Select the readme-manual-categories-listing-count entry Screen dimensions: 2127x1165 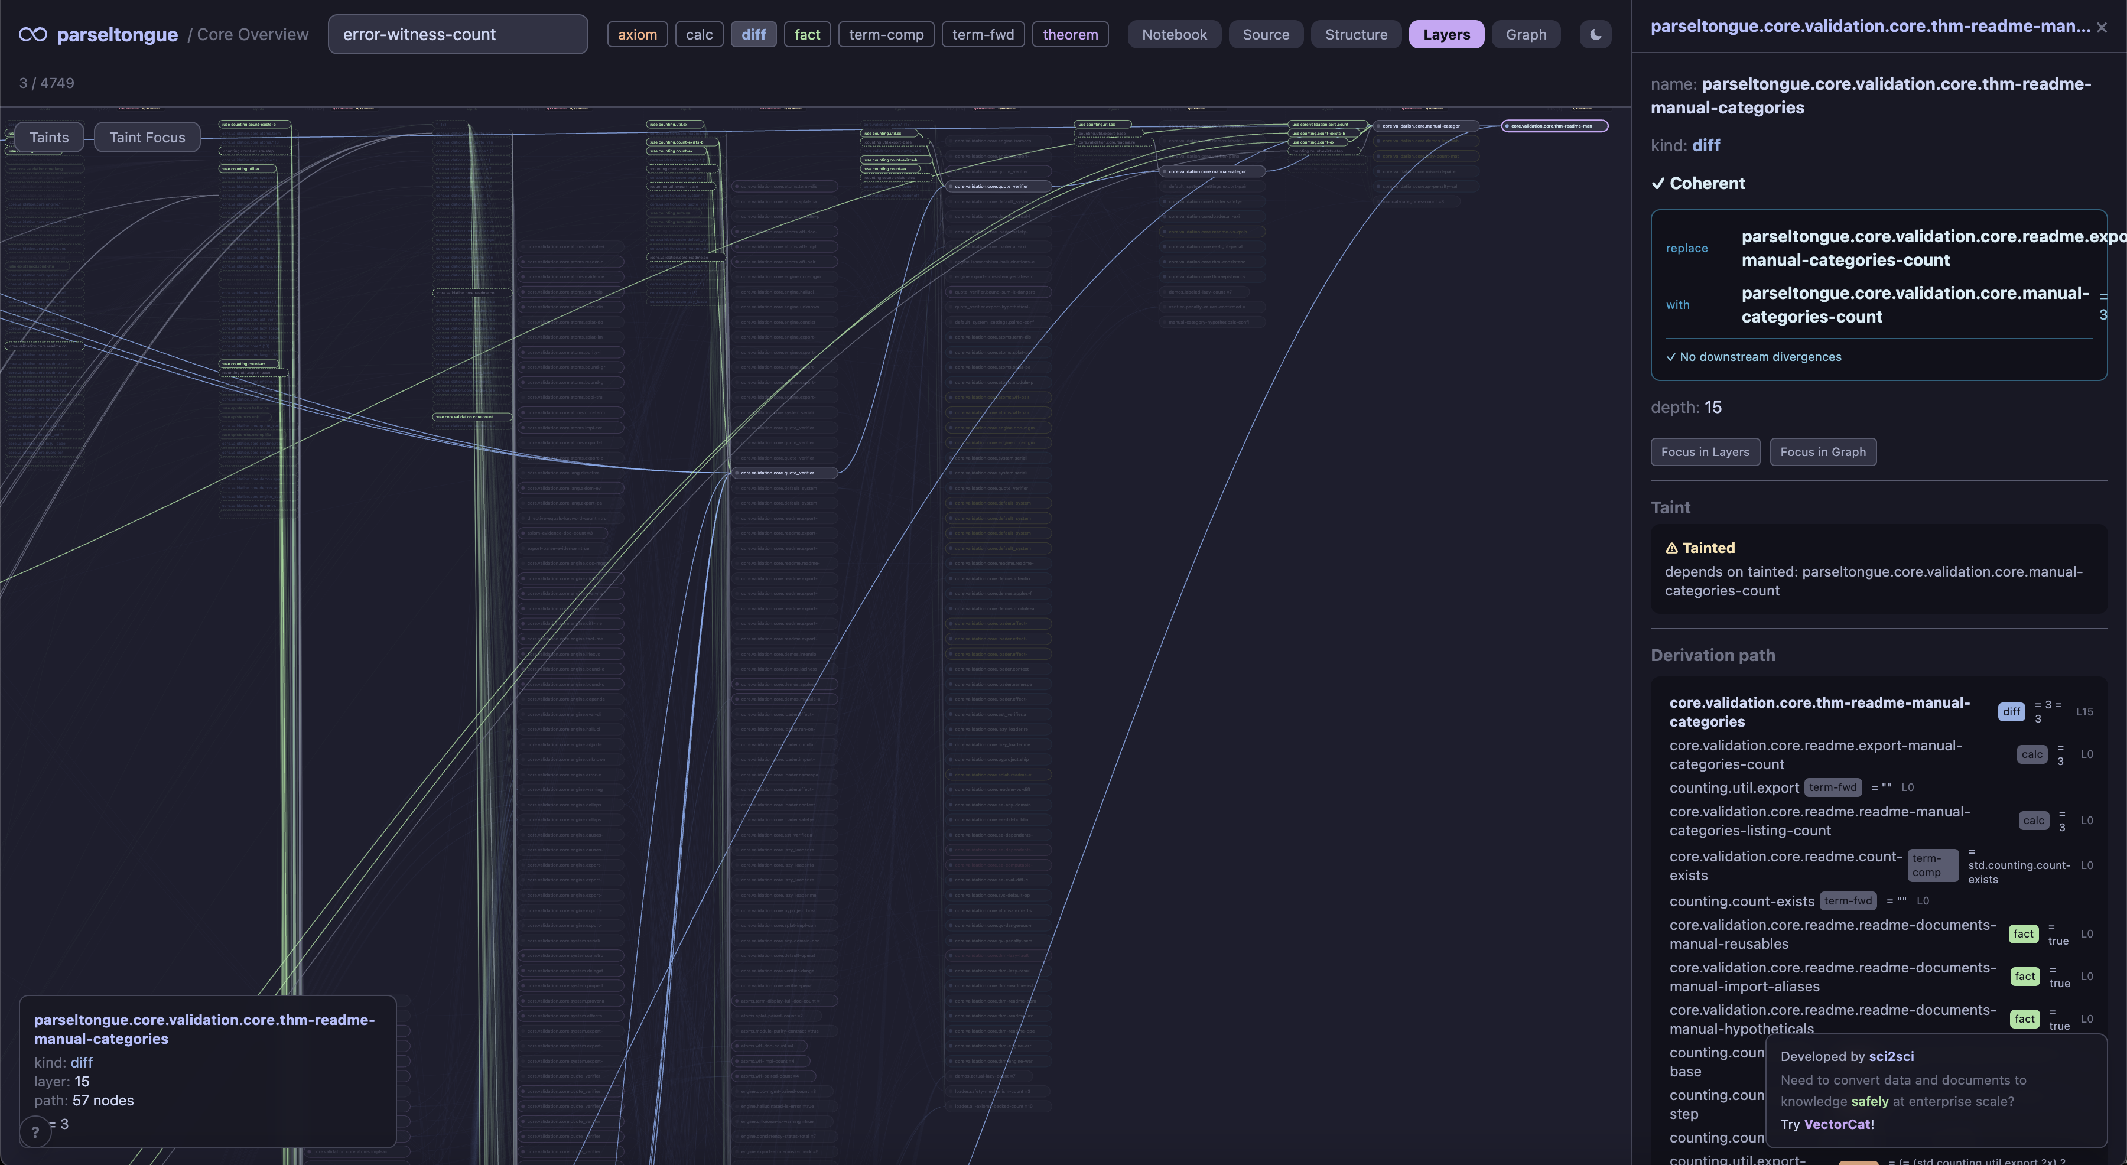click(x=1819, y=821)
